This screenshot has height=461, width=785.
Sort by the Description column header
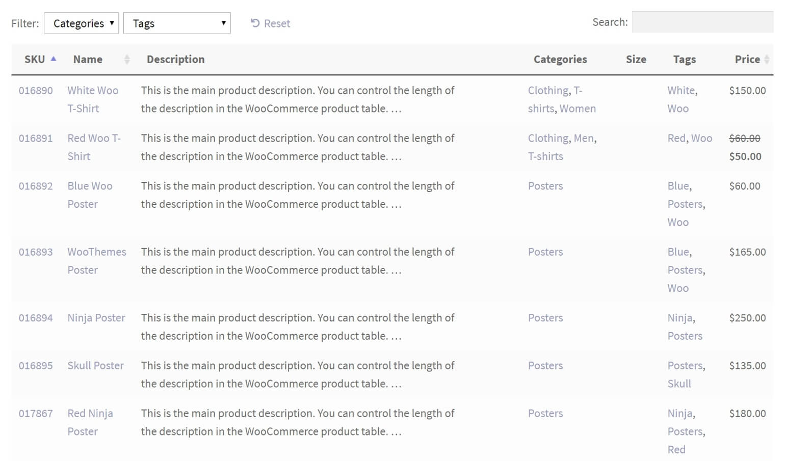[175, 60]
